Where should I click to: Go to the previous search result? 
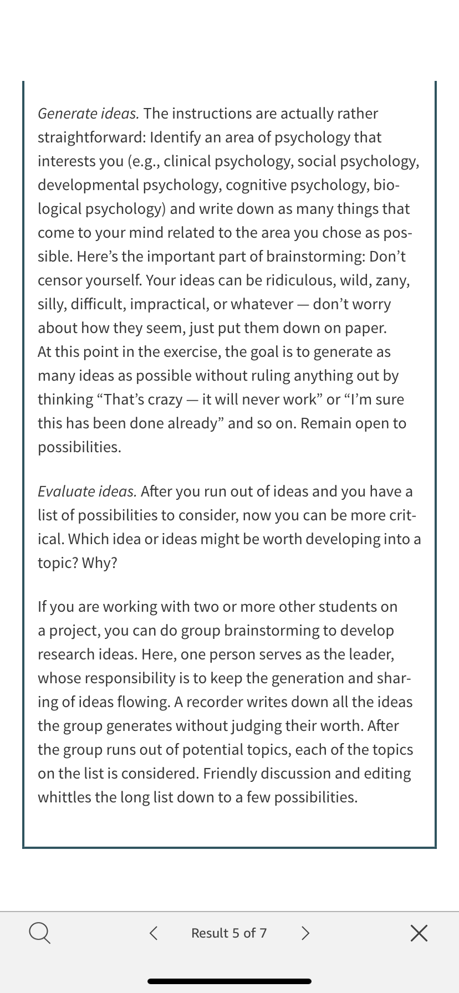[x=154, y=933]
